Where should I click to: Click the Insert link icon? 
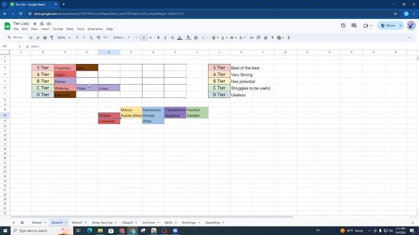tap(251, 38)
